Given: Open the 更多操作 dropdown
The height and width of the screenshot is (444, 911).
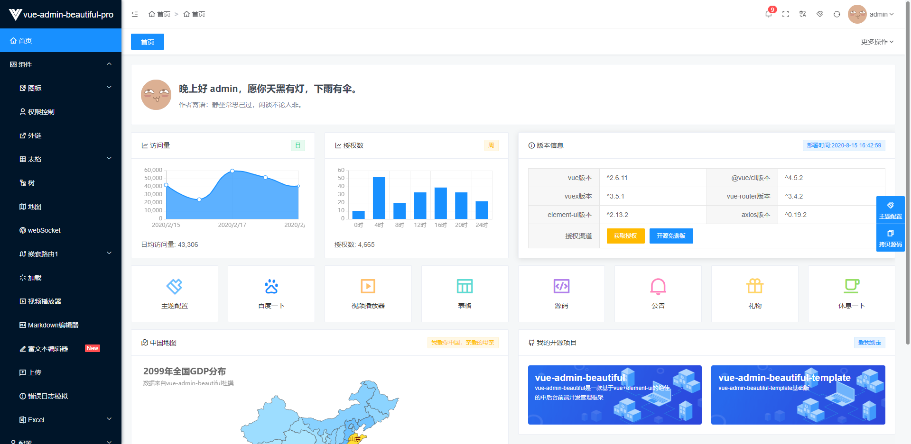Looking at the screenshot, I should coord(877,42).
